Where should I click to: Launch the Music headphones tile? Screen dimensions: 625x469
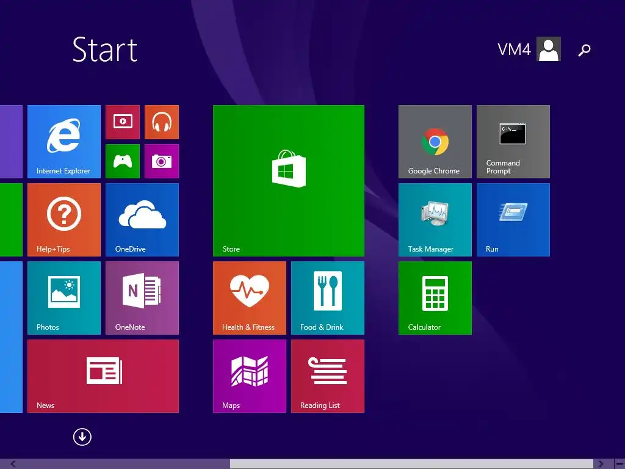[161, 122]
